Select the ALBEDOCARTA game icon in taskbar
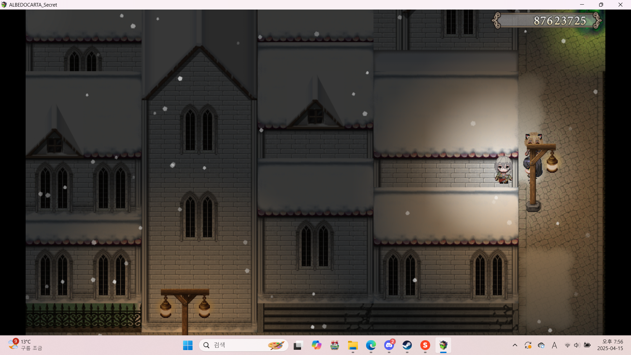Viewport: 631px width, 355px height. point(443,345)
